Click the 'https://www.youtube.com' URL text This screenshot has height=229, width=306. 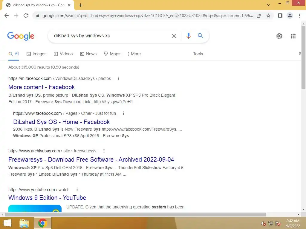coord(32,190)
